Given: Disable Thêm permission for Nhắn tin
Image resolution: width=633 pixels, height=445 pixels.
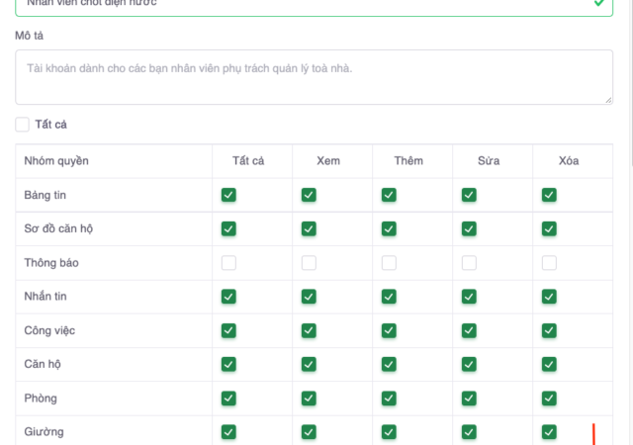Looking at the screenshot, I should point(389,297).
